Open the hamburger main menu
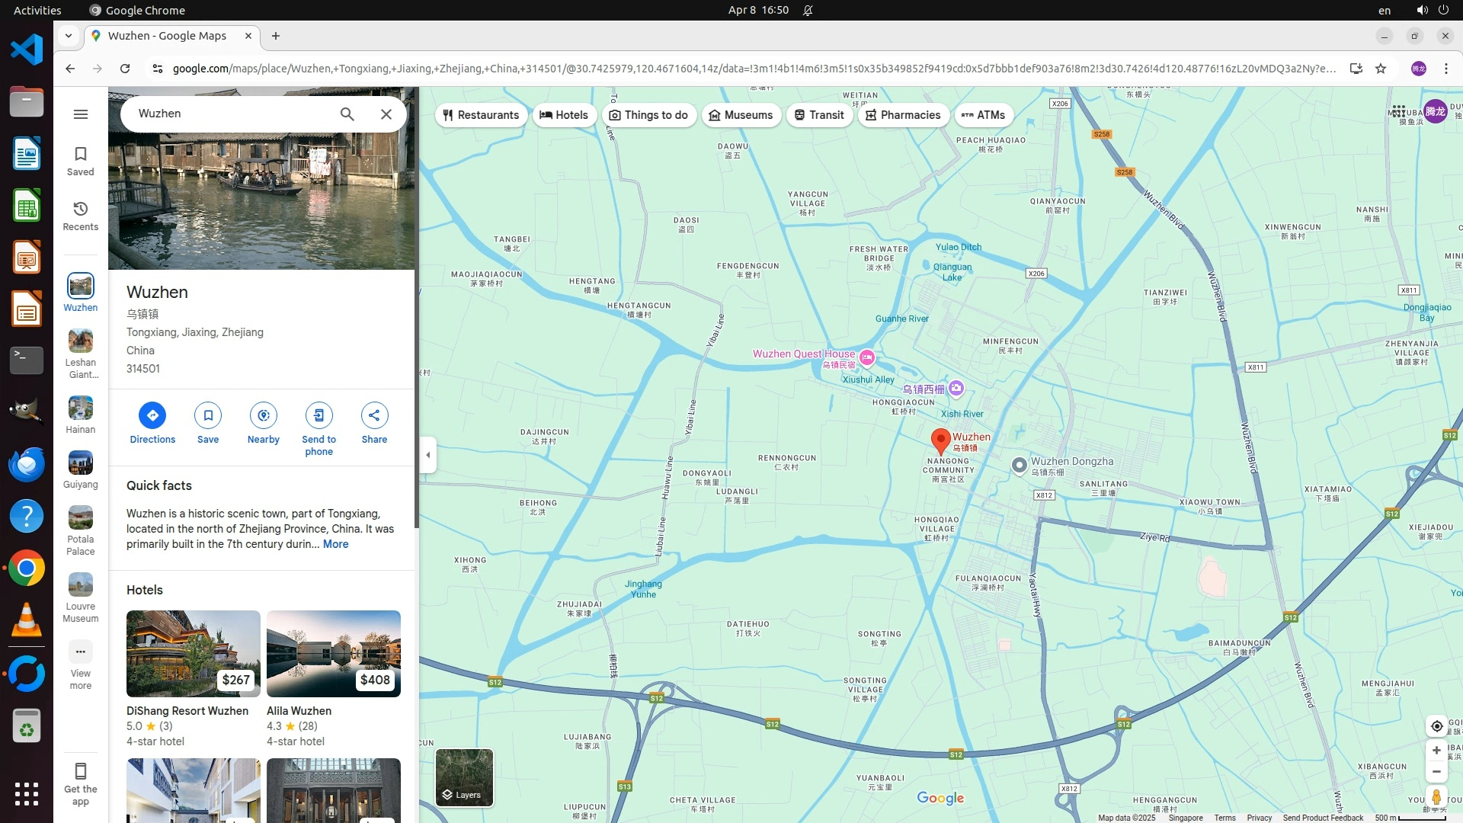The height and width of the screenshot is (823, 1463). point(81,114)
